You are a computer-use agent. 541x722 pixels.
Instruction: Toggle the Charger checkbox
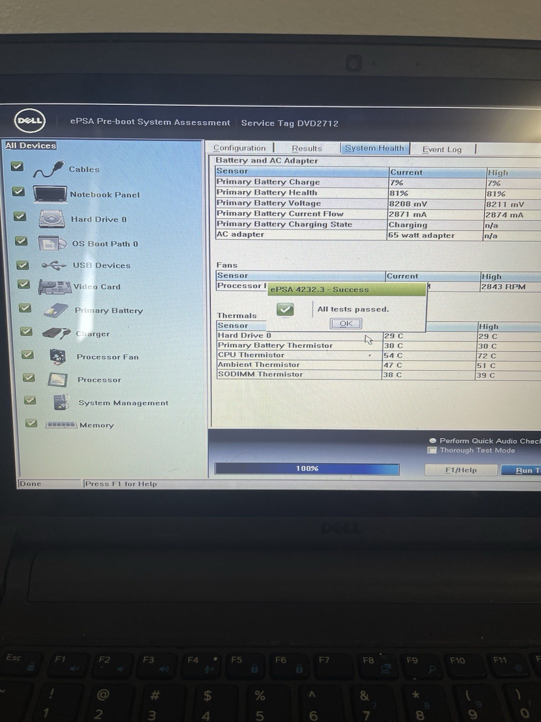pyautogui.click(x=26, y=331)
